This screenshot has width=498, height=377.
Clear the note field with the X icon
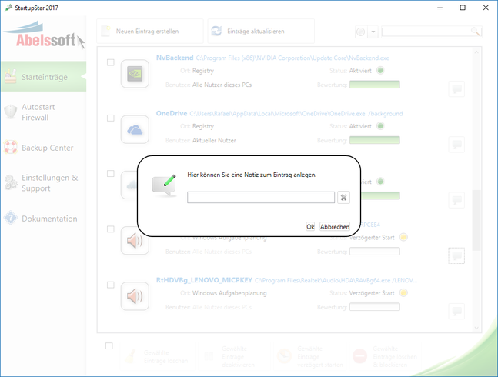coord(343,198)
